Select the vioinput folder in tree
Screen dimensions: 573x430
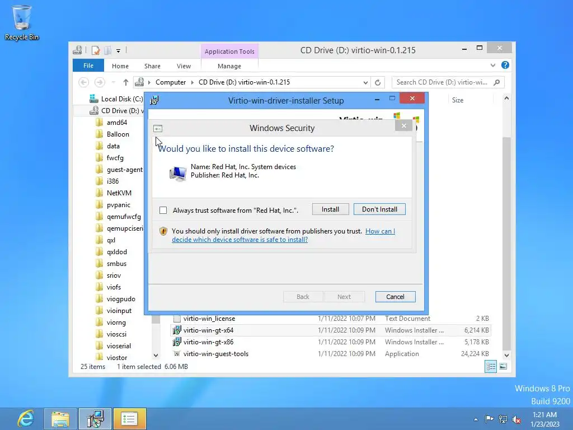(119, 310)
